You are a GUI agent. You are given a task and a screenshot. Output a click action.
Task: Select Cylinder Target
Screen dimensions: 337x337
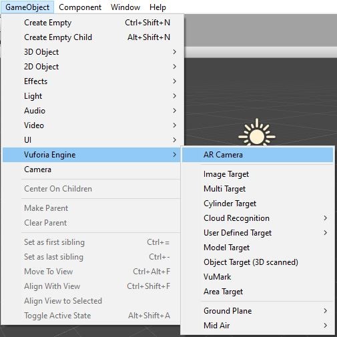258,204
